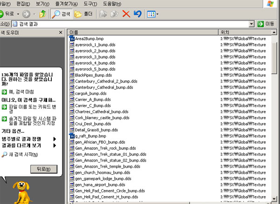Select Gen_Amazon_Trek_temple_bump.dds file name

107,166
